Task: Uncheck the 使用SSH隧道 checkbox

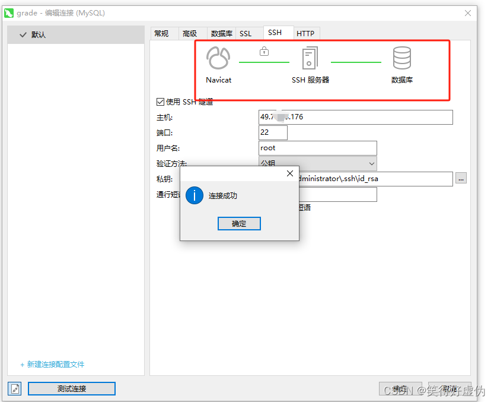Action: [x=161, y=101]
